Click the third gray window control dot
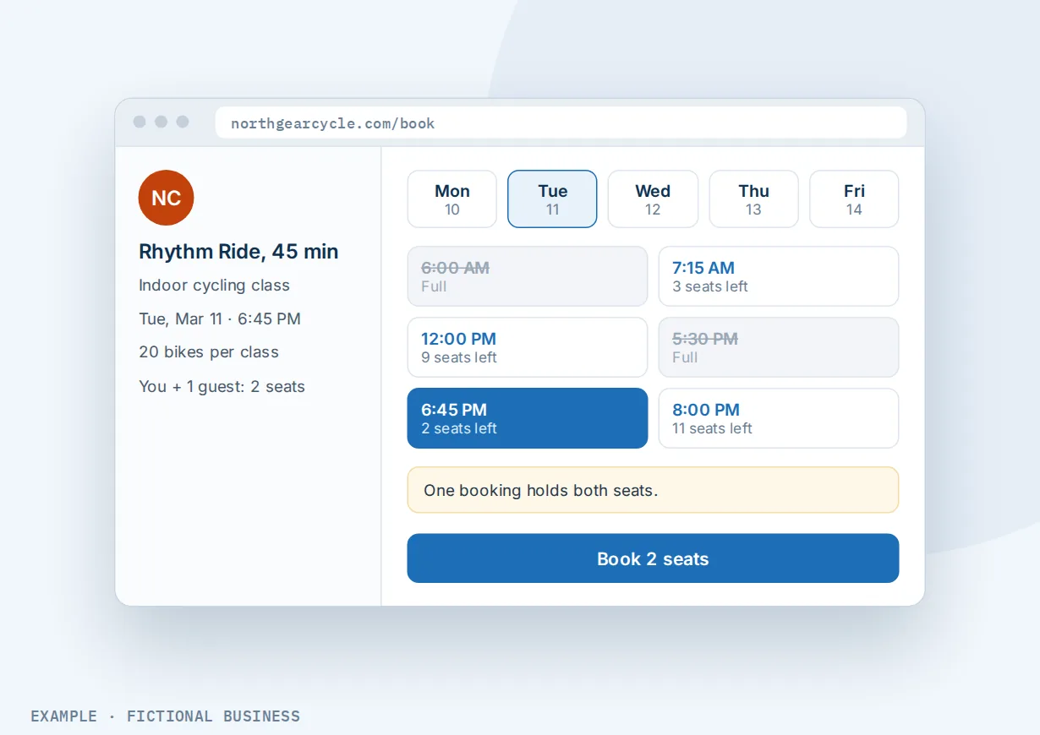This screenshot has width=1040, height=735. coord(182,122)
